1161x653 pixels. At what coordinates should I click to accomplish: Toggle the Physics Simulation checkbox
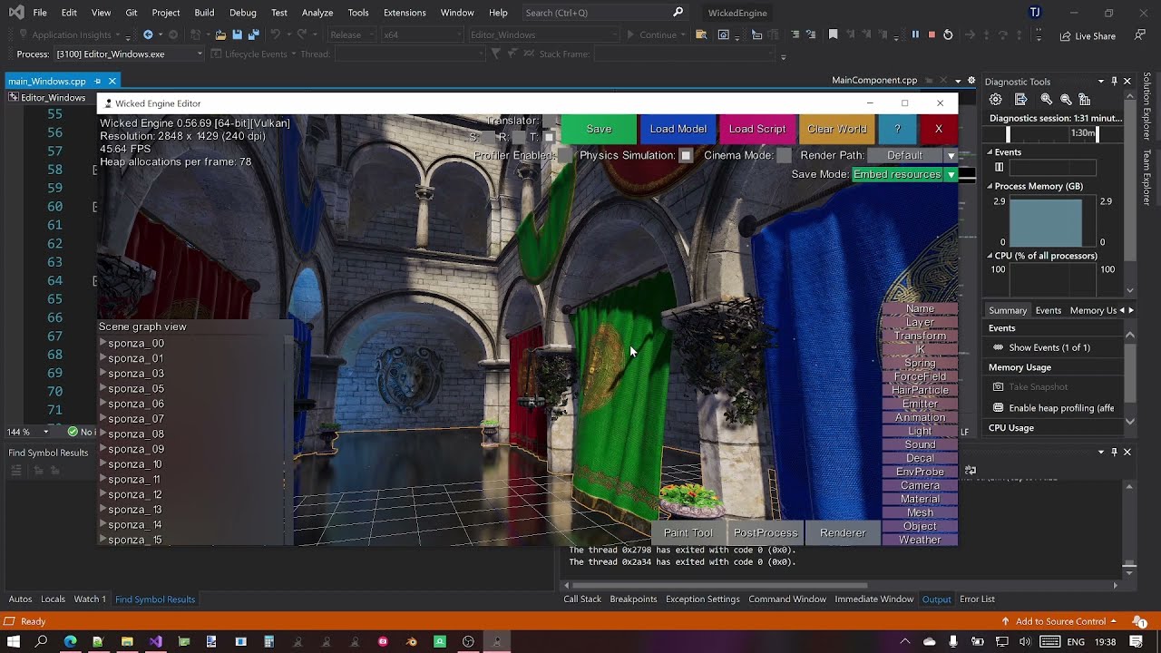click(x=686, y=156)
